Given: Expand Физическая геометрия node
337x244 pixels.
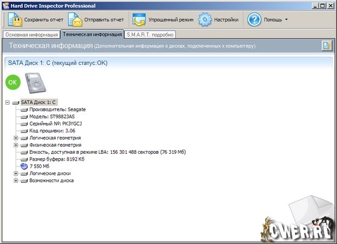Looking at the screenshot, I should click(x=16, y=145).
